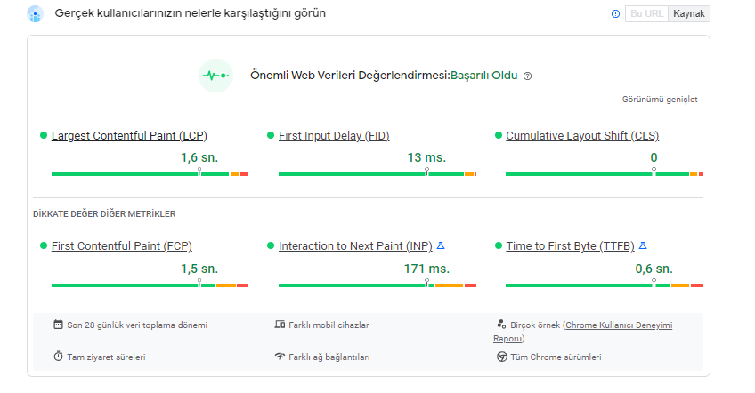Click the help question-mark icon after Başarılı Oldu
The height and width of the screenshot is (393, 755).
click(528, 76)
